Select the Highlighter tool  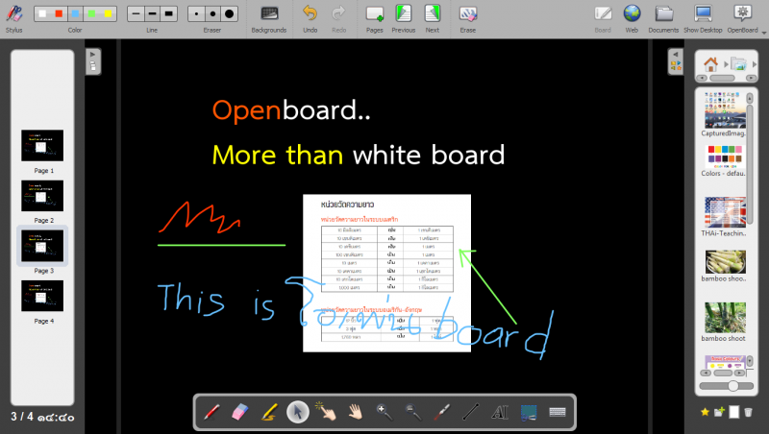(x=269, y=412)
